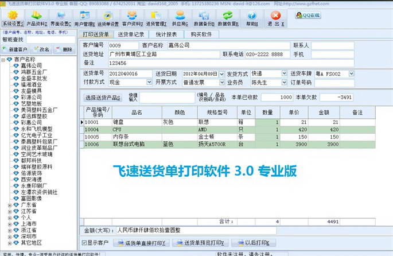
Task: Click 改名 rename button
Action: click(x=41, y=49)
